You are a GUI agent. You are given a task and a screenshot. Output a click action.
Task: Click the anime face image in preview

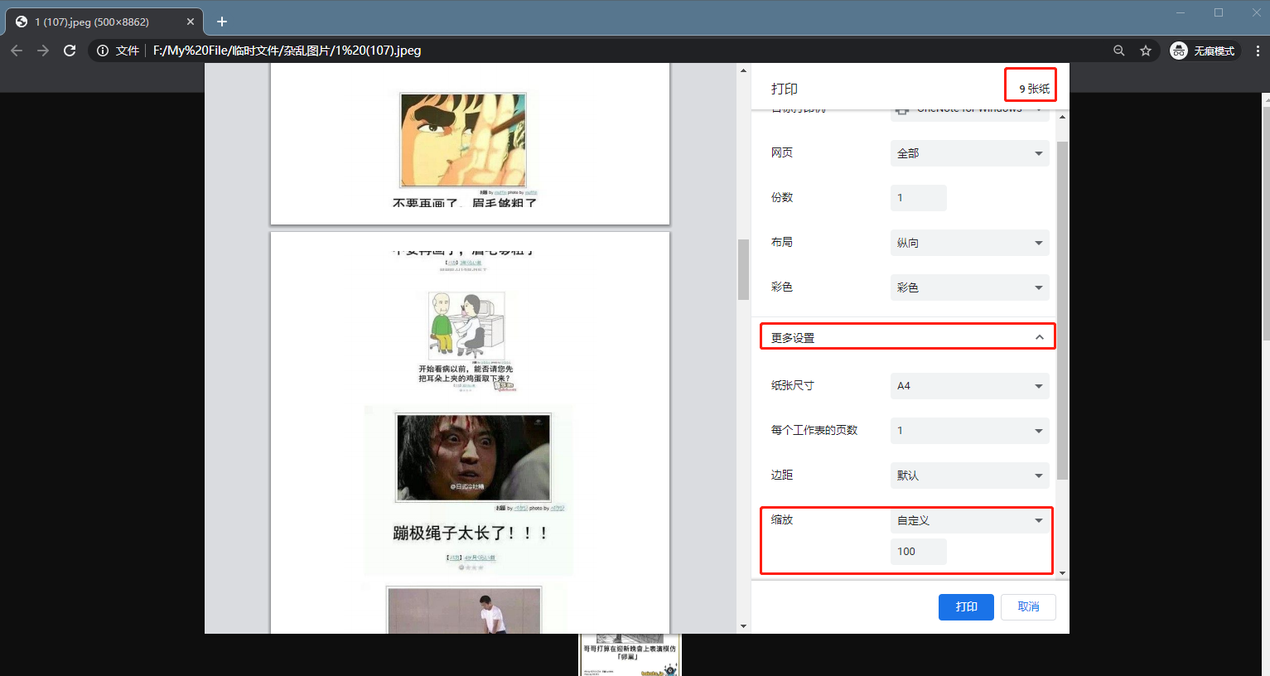pyautogui.click(x=463, y=140)
